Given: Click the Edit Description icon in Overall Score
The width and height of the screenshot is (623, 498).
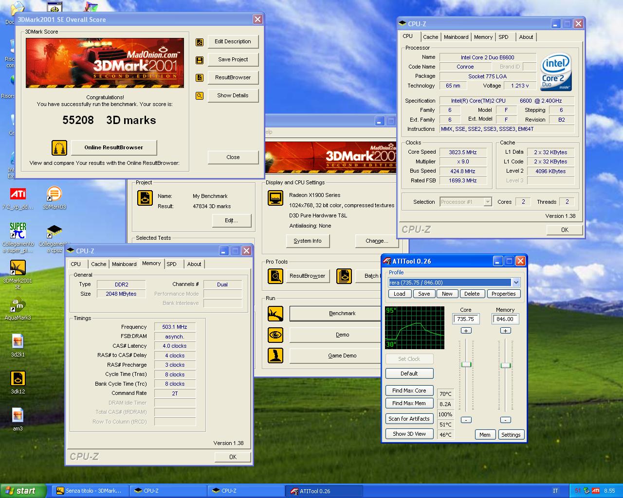Looking at the screenshot, I should pyautogui.click(x=200, y=42).
